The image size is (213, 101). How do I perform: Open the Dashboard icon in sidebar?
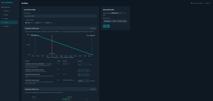tap(2, 7)
